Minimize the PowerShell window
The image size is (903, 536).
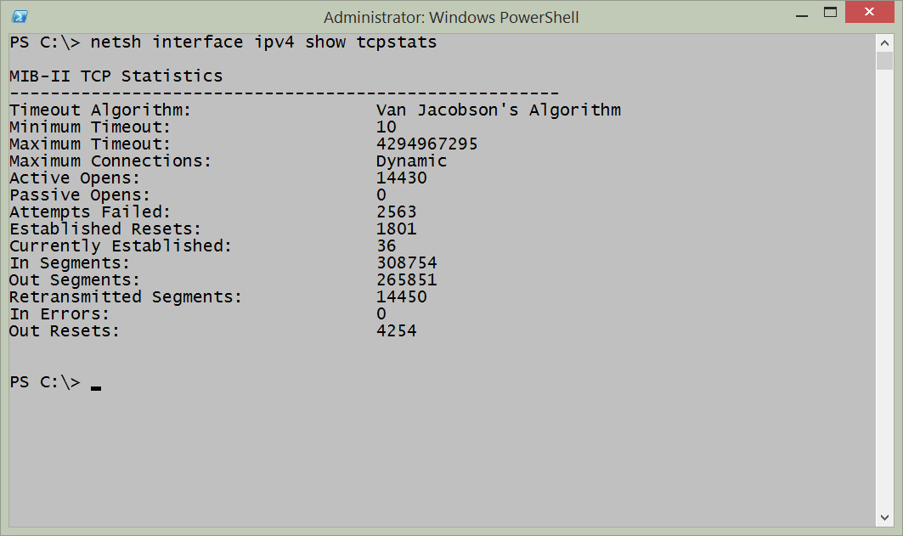[x=801, y=13]
